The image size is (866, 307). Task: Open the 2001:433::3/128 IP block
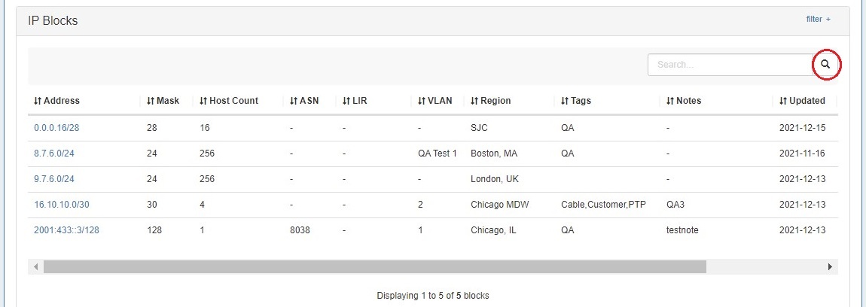[x=66, y=230]
